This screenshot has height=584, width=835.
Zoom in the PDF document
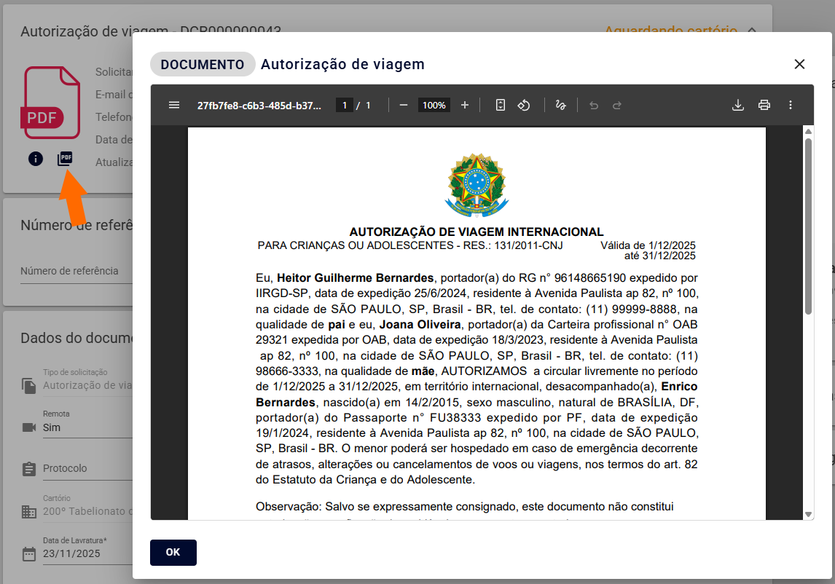pyautogui.click(x=465, y=105)
